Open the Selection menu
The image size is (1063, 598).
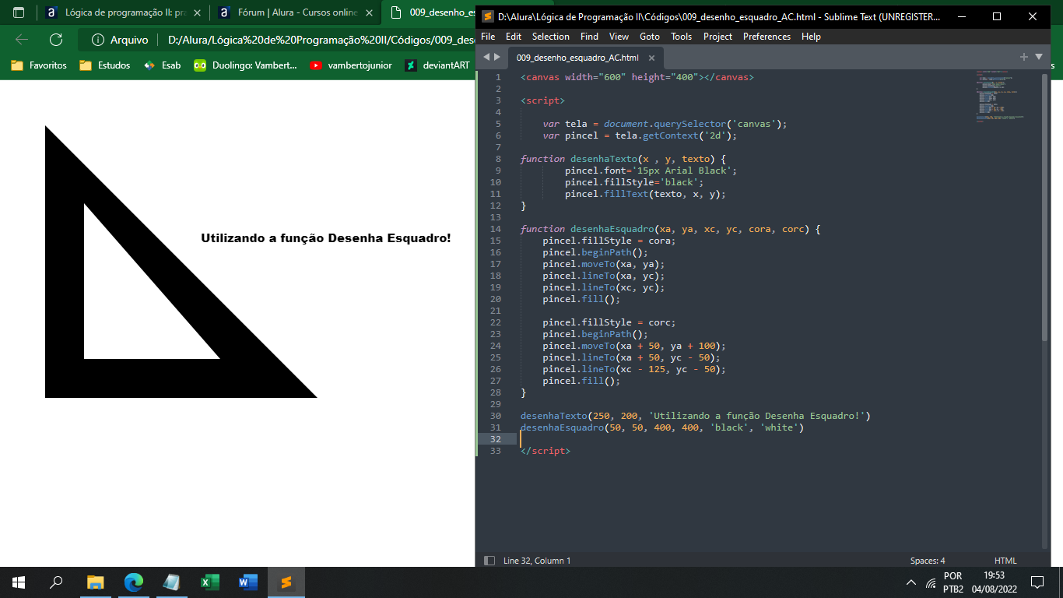551,37
